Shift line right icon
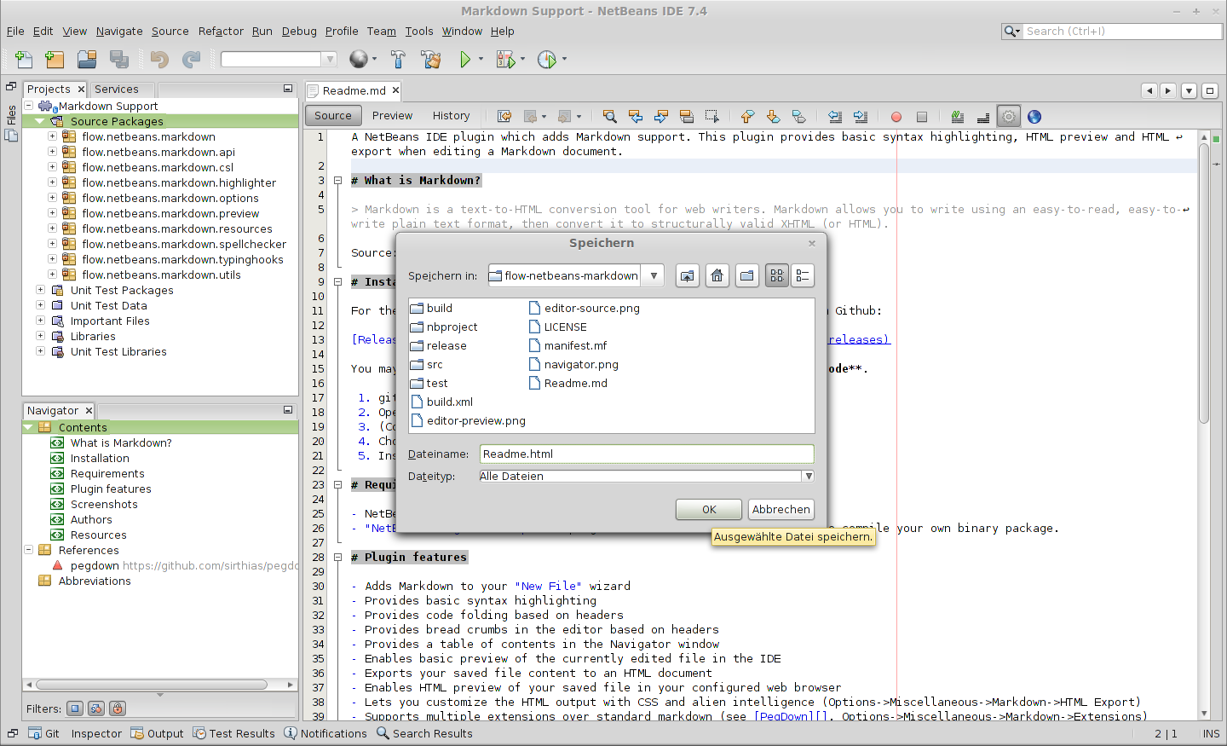 [861, 117]
